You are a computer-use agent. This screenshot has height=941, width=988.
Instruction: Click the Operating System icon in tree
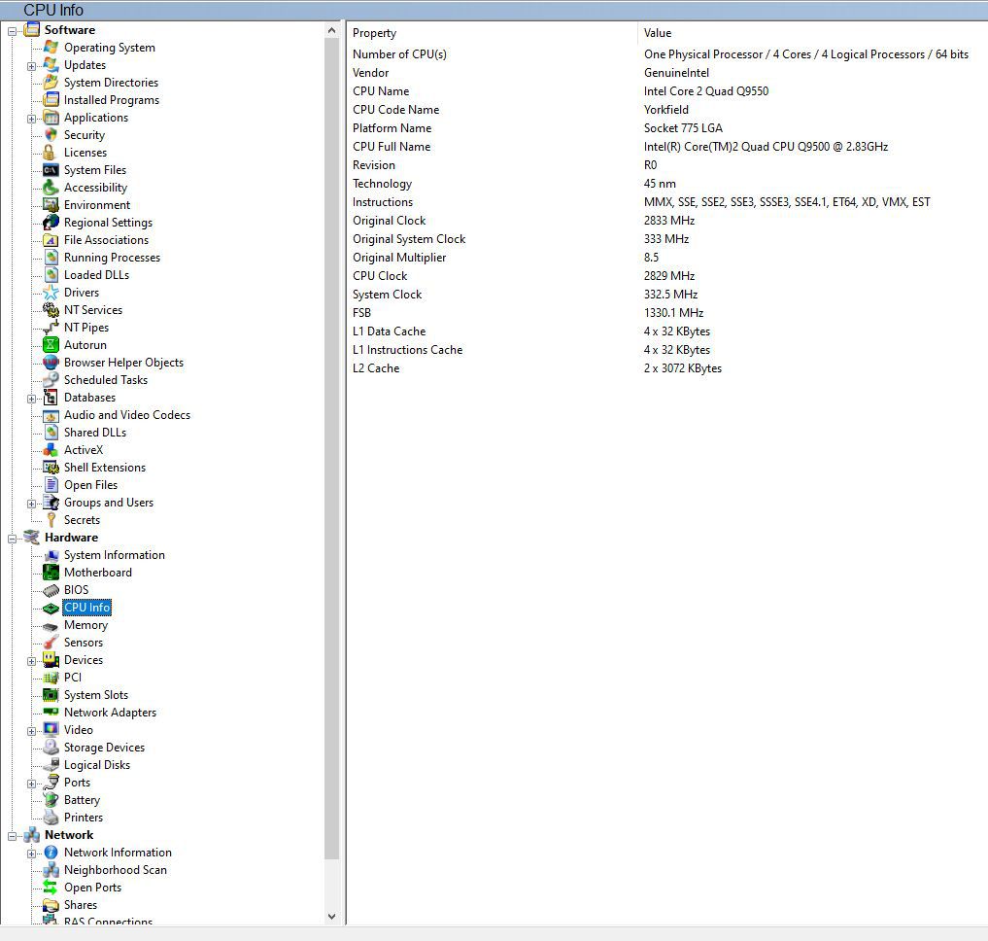coord(51,48)
